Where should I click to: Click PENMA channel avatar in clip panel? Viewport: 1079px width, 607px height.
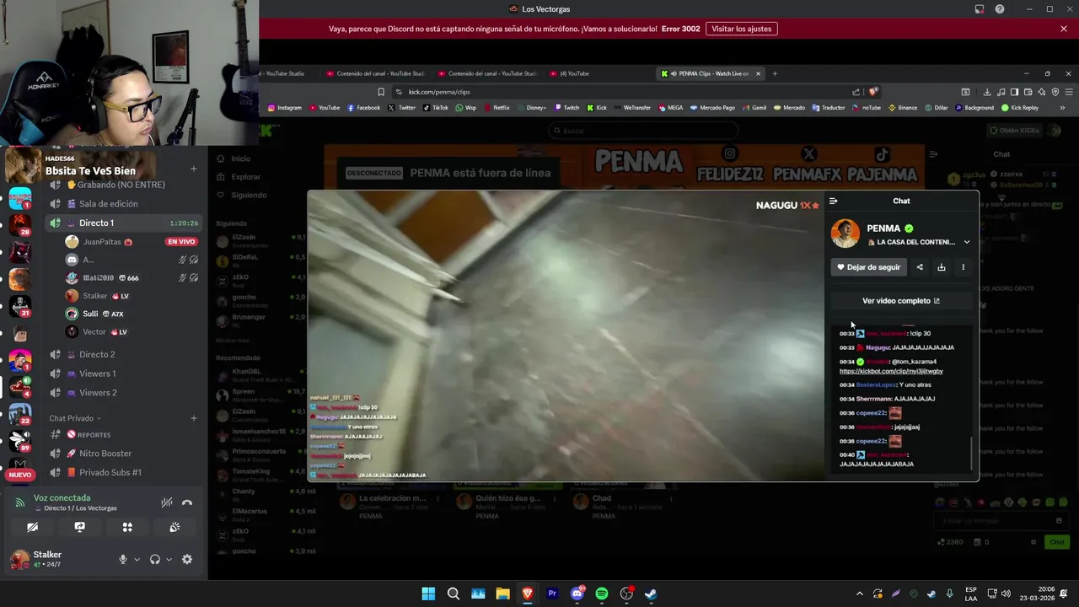click(845, 234)
